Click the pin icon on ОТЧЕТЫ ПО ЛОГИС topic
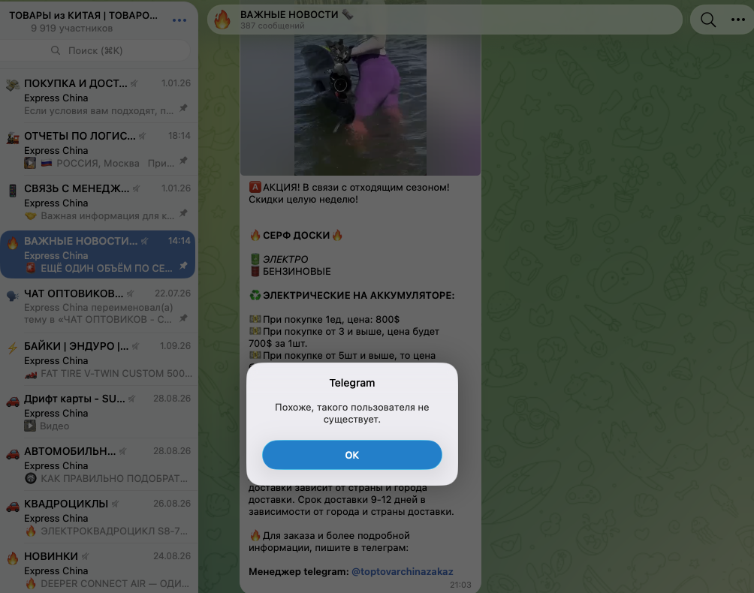754x593 pixels. [x=183, y=161]
